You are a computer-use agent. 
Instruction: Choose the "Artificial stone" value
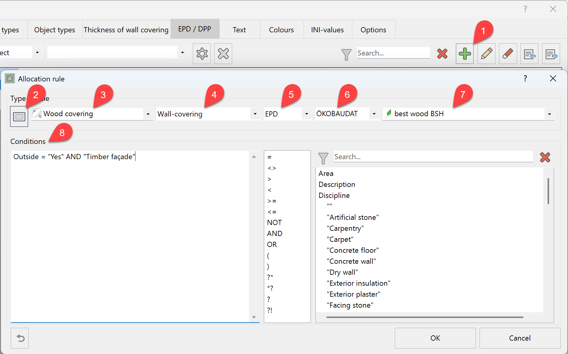[x=353, y=217]
